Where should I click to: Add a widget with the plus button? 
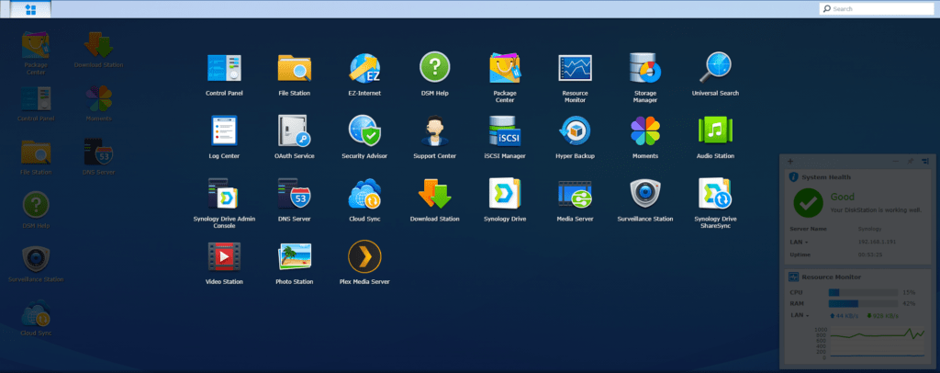coord(791,162)
